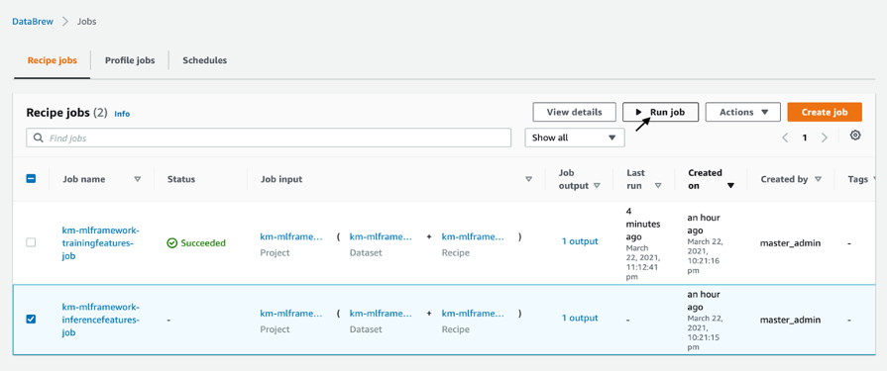Sort by Created on column arrow
Screen dimensions: 887x371
730,185
